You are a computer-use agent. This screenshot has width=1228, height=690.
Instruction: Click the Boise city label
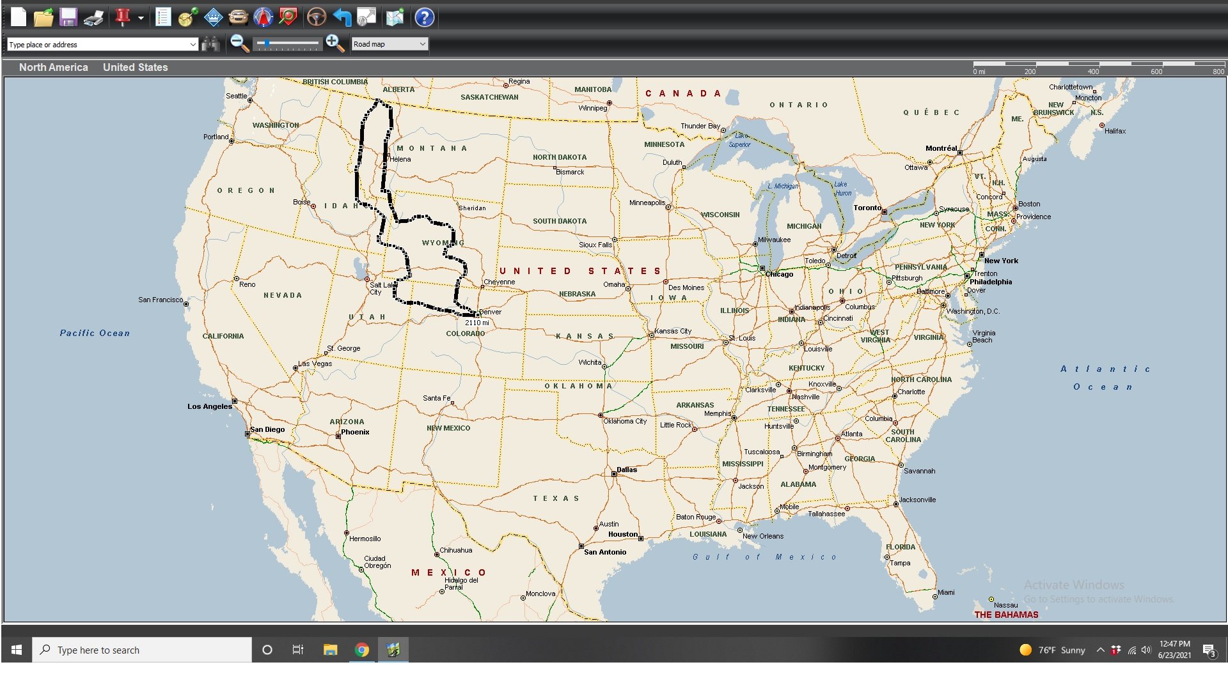pyautogui.click(x=302, y=202)
